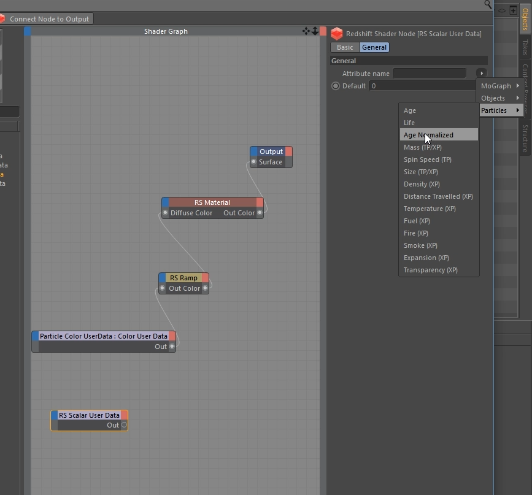Screen dimensions: 532x495
Task: Switch to the General tab
Action: 374,47
